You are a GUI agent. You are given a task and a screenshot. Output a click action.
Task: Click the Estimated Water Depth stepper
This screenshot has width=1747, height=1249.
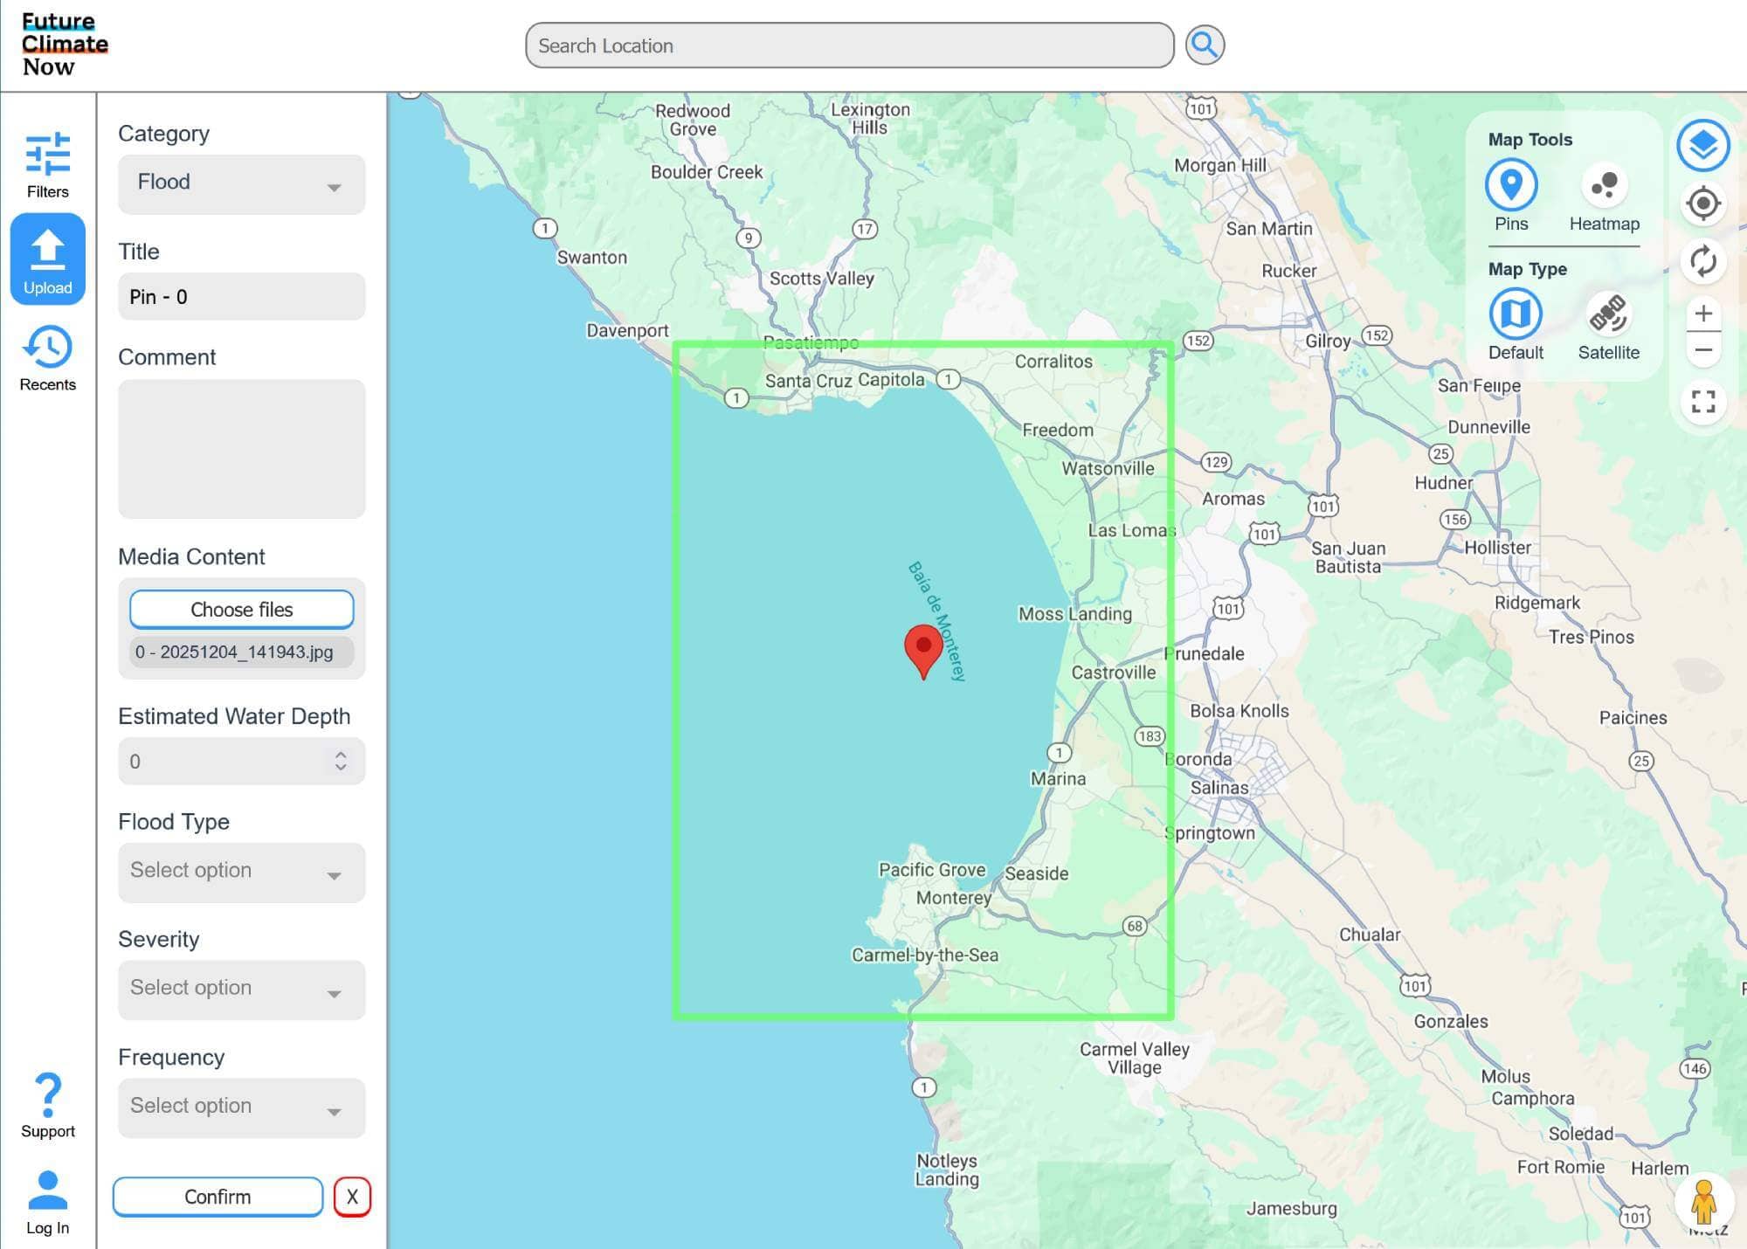click(x=341, y=761)
